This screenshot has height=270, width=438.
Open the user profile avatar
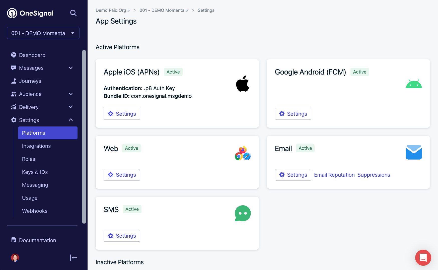[x=15, y=258]
